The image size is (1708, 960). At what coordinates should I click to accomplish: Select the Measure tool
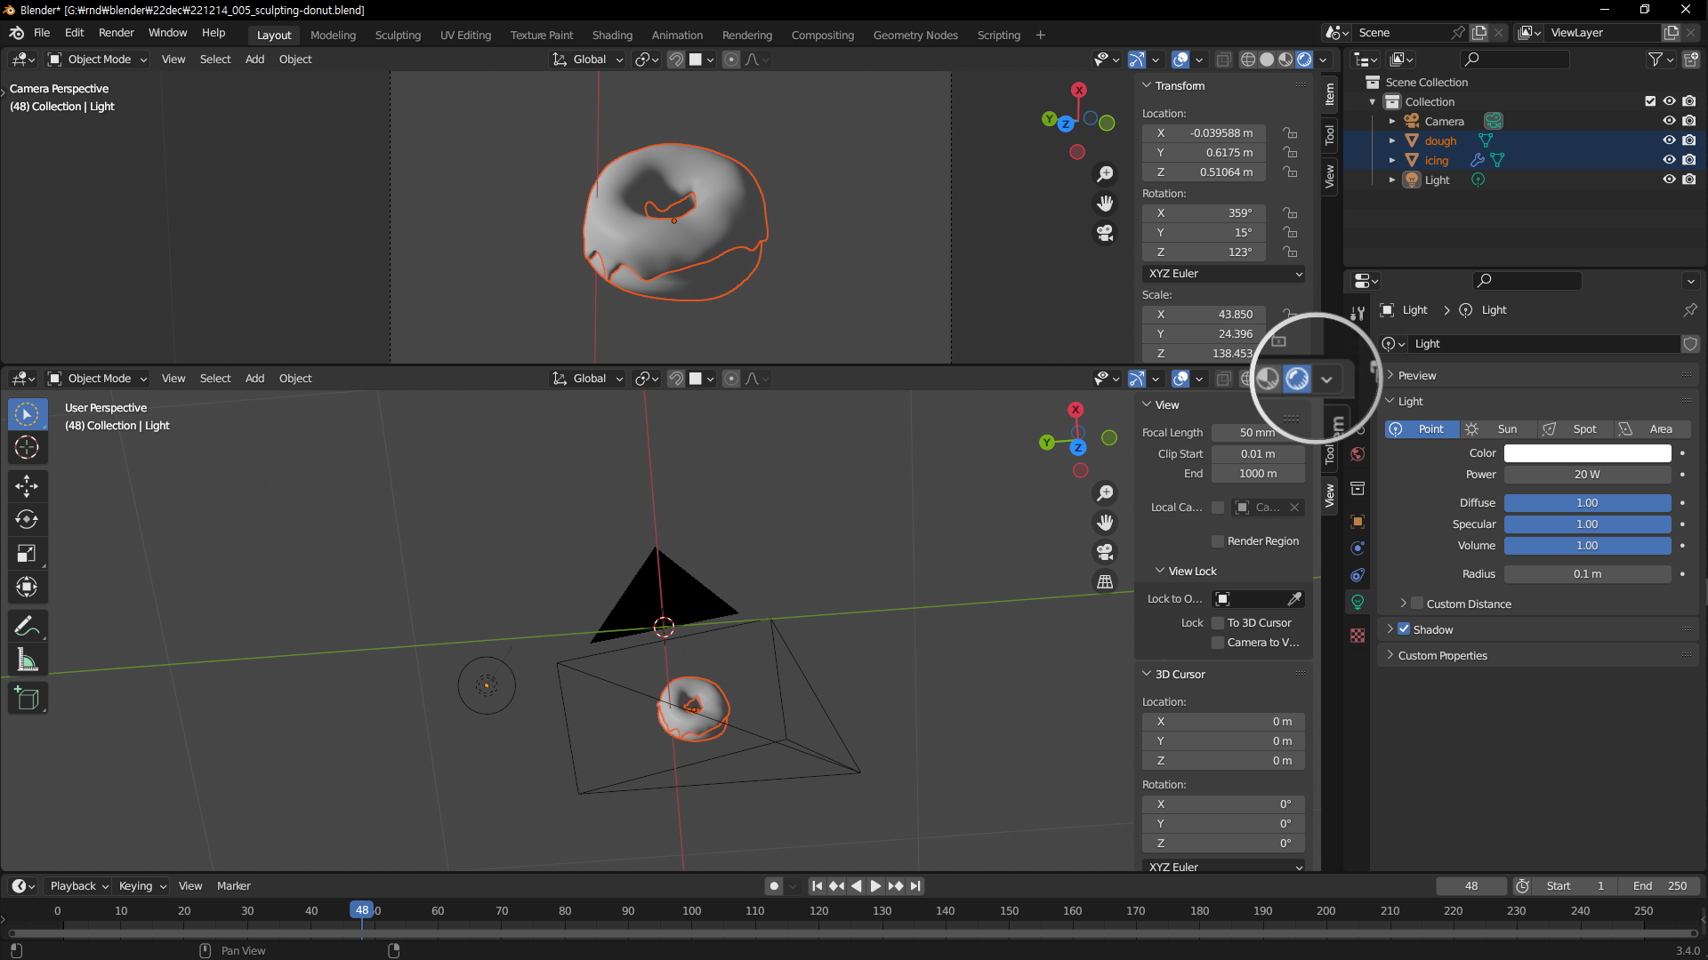pos(27,660)
